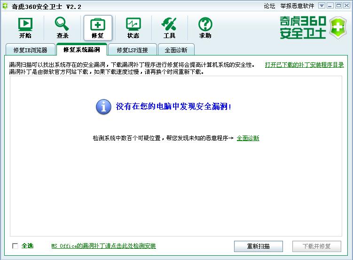The image size is (353, 260).
Task: Click the 下载并修复 button
Action: point(316,246)
